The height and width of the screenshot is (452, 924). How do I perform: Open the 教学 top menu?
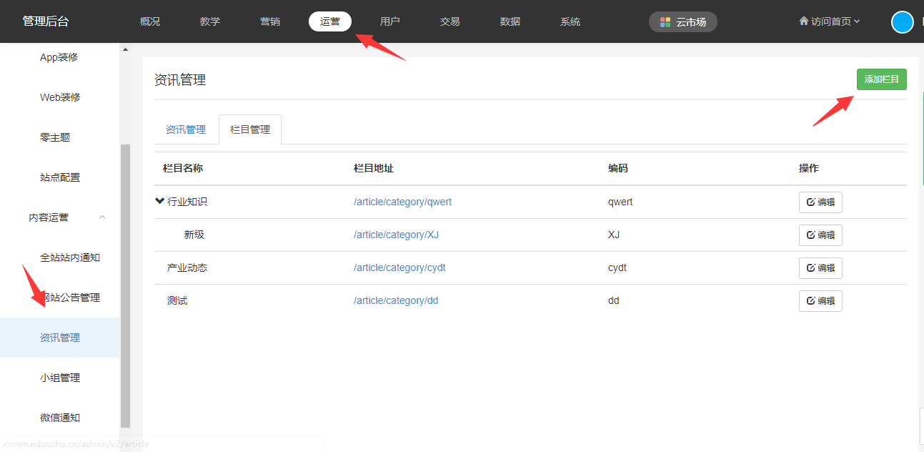210,21
